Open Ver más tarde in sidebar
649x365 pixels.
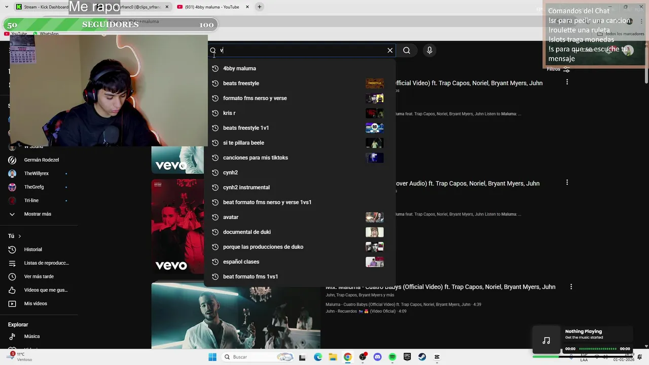click(39, 276)
